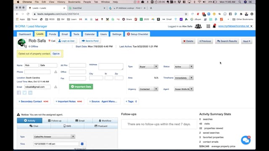Screen dimensions: 269x151
Task: Return to Search Results
Action: [x=227, y=41]
